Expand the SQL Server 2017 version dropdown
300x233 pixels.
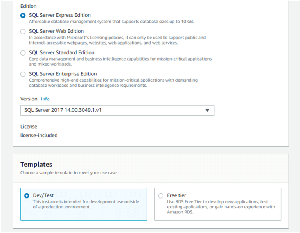[117, 110]
